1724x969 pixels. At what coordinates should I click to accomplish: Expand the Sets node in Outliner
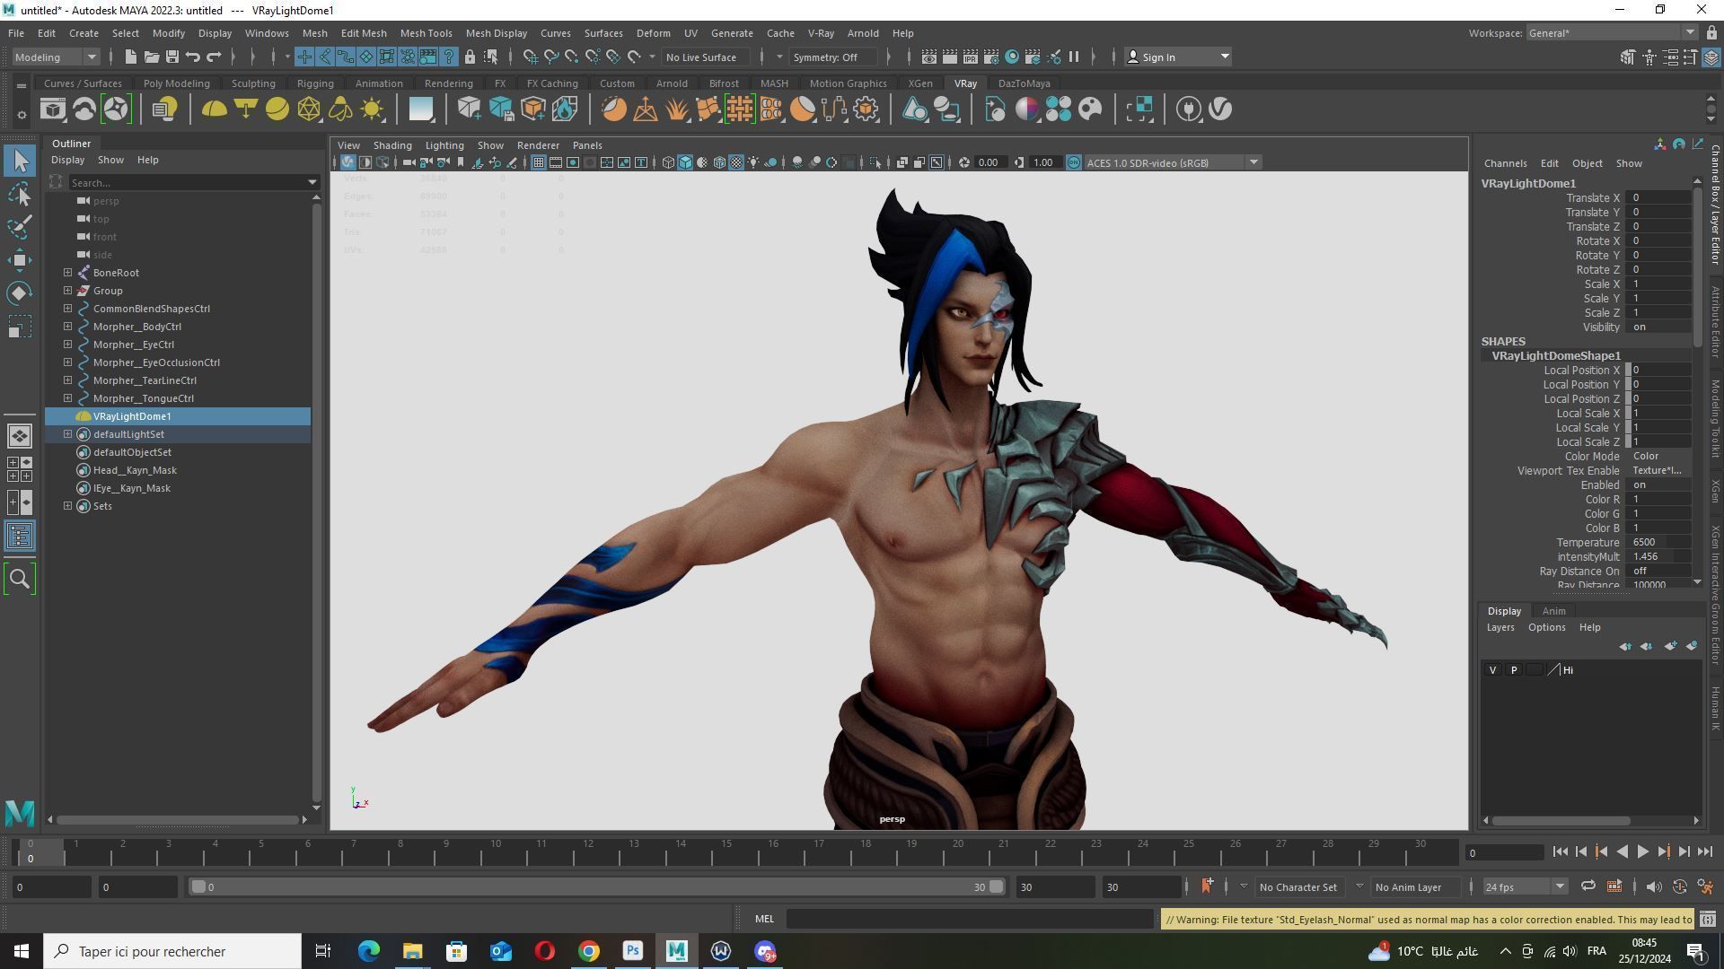[x=68, y=506]
